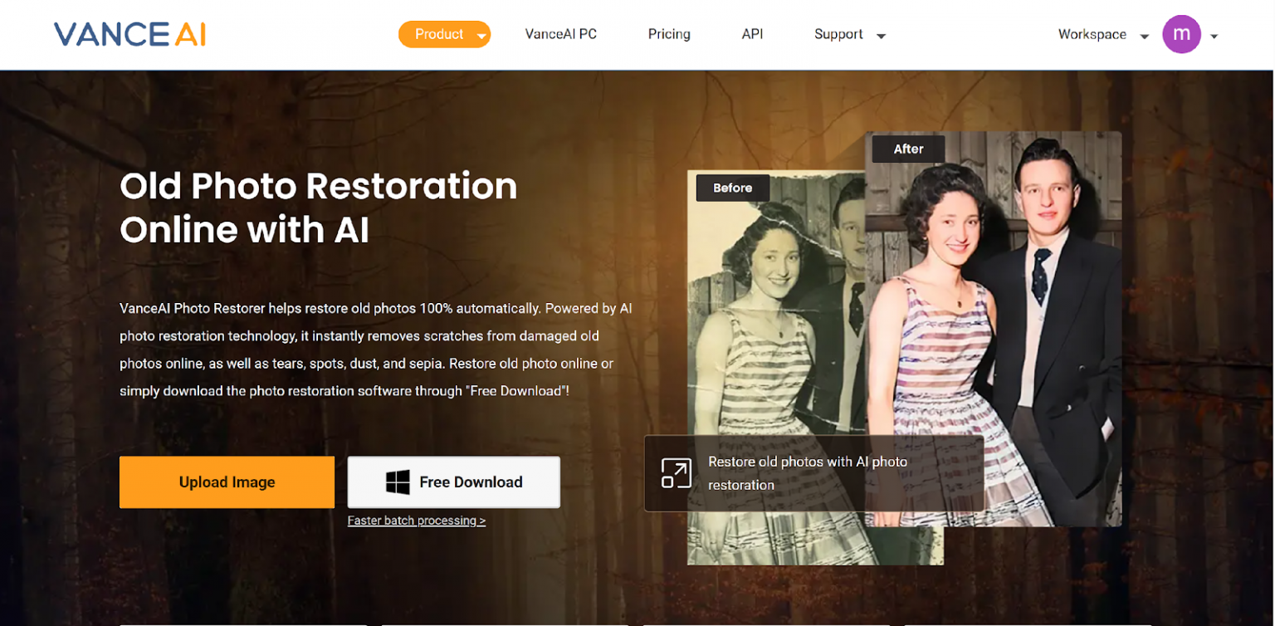Screen dimensions: 1275x626
Task: Click the Windows icon inside Free Download
Action: [397, 482]
